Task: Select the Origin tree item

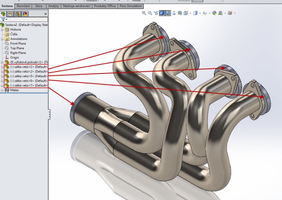Action: click(x=15, y=58)
